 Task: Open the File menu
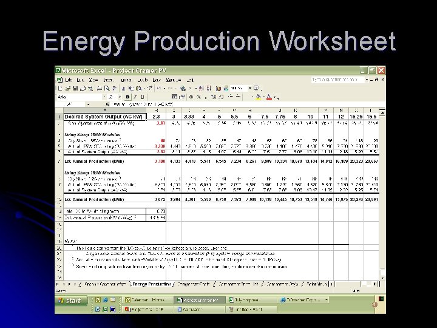point(68,80)
